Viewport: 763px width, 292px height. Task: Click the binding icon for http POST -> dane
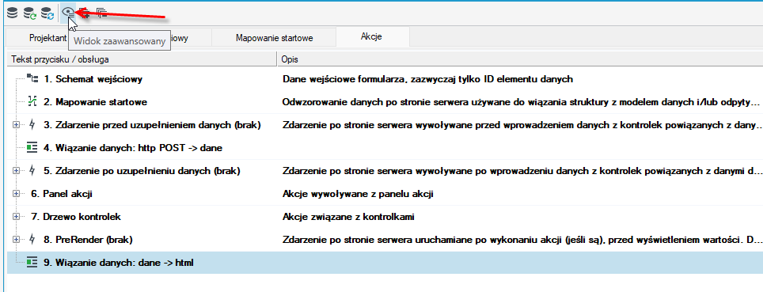(32, 148)
